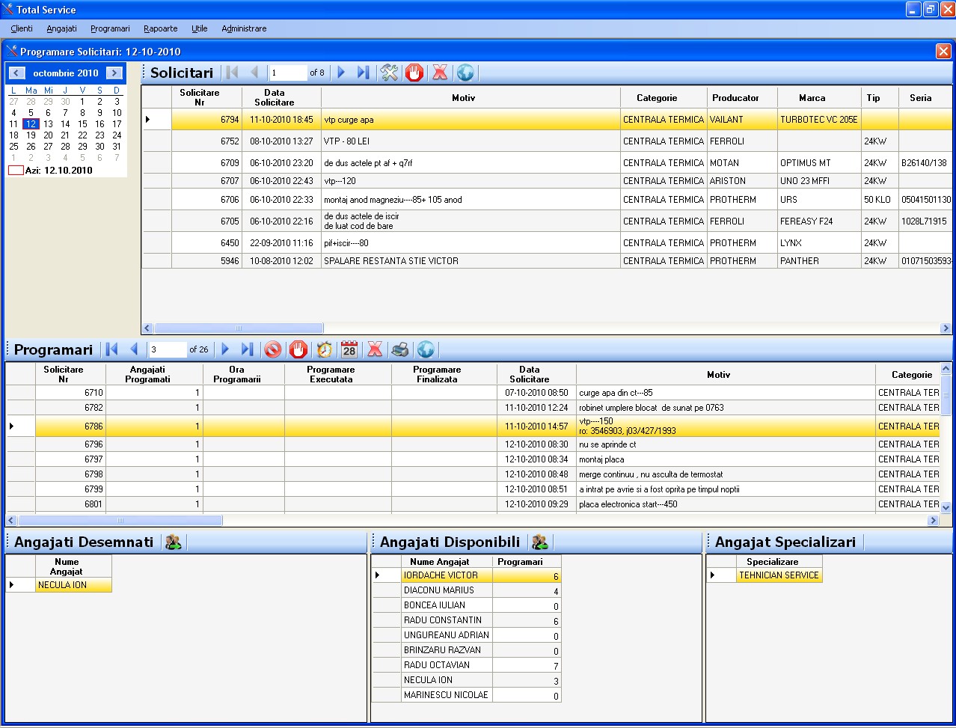
Task: Click the Programari record number field
Action: click(x=168, y=349)
